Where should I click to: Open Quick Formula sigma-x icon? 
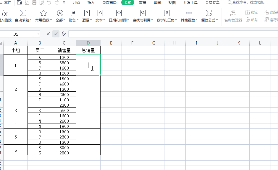[x=209, y=13]
